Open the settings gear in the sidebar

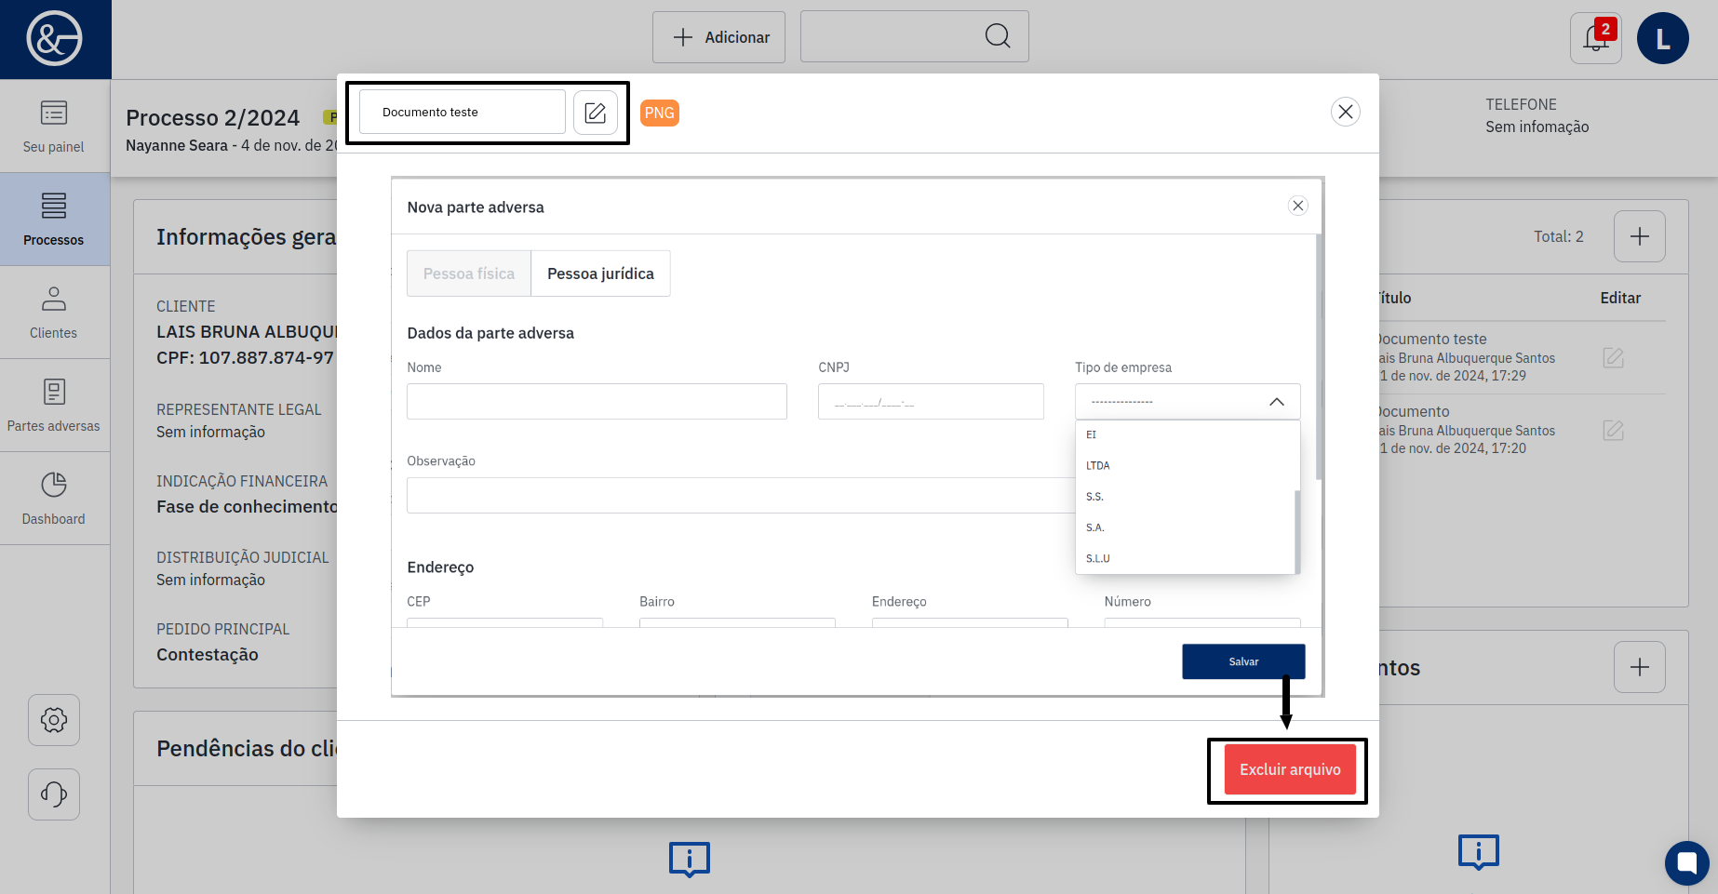pos(54,720)
